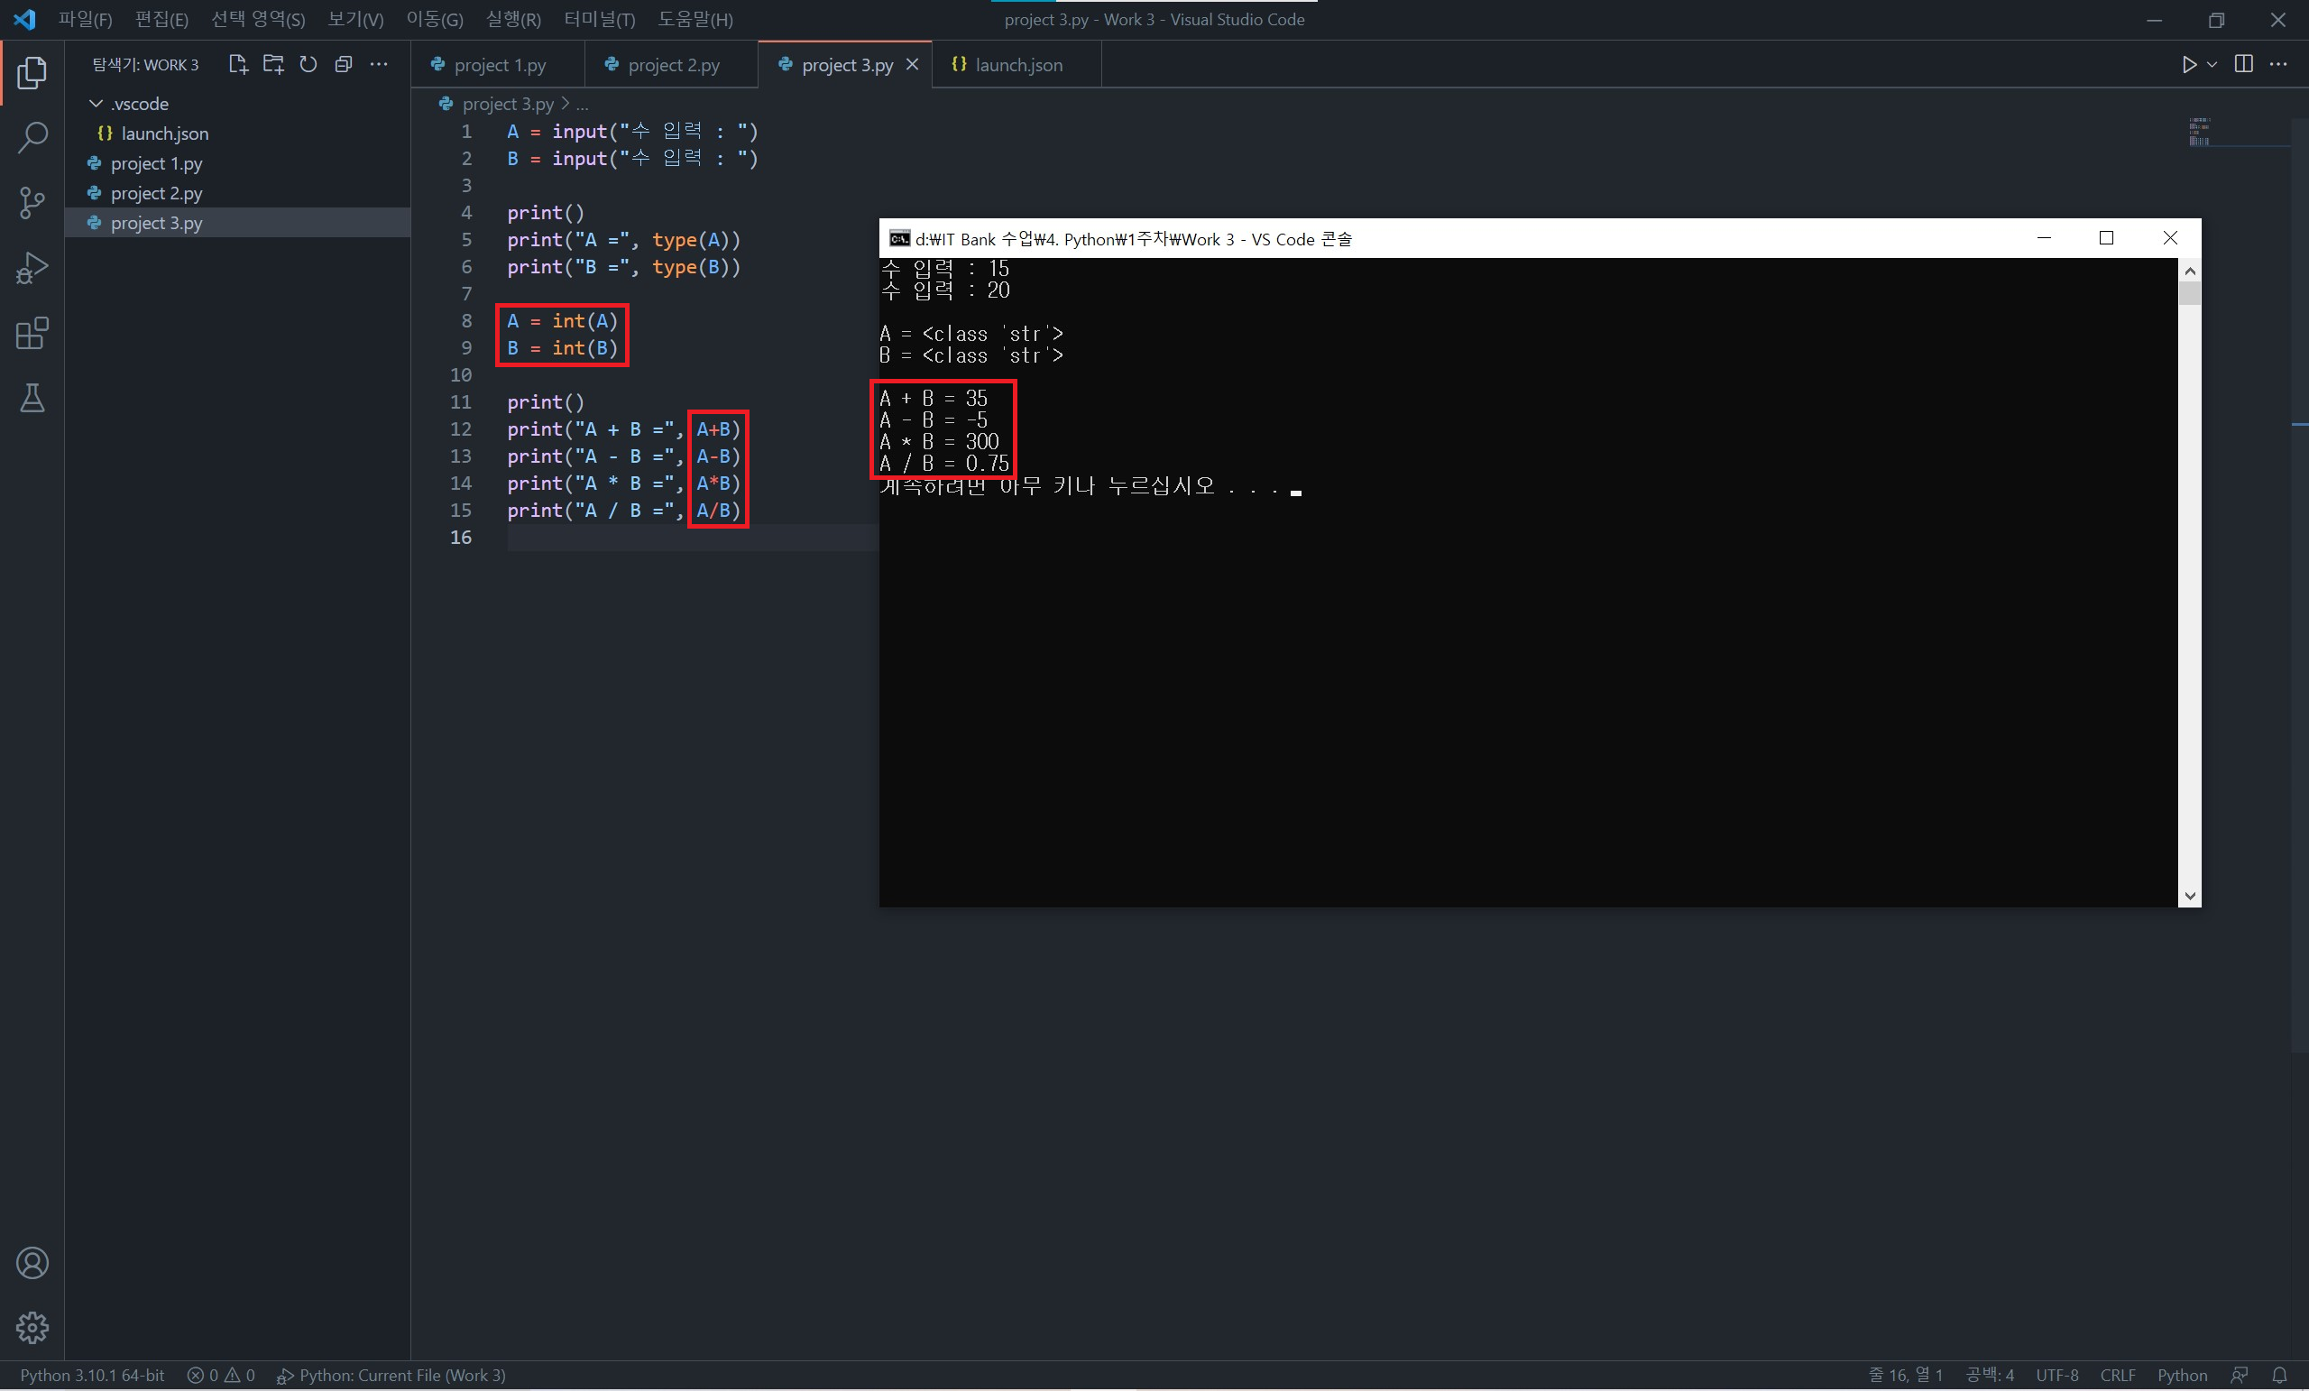Refresh the explorer file tree

pos(308,65)
